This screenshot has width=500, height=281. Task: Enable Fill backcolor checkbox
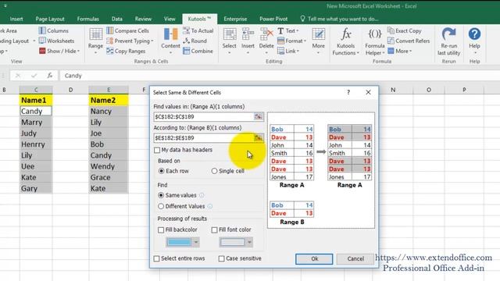click(x=161, y=229)
